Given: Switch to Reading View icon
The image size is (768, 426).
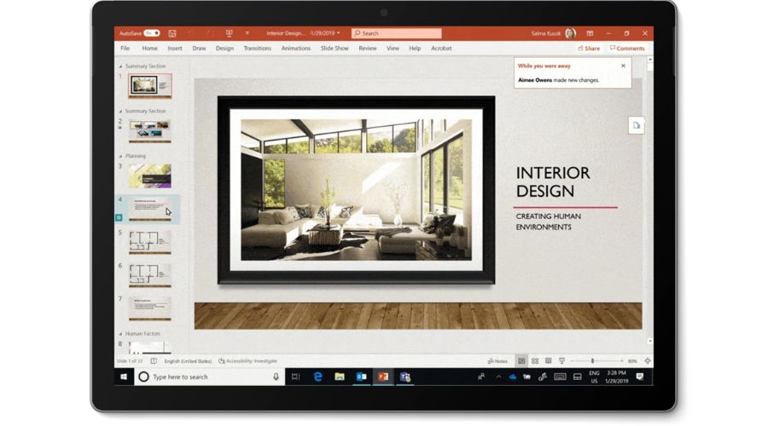Looking at the screenshot, I should pyautogui.click(x=548, y=361).
